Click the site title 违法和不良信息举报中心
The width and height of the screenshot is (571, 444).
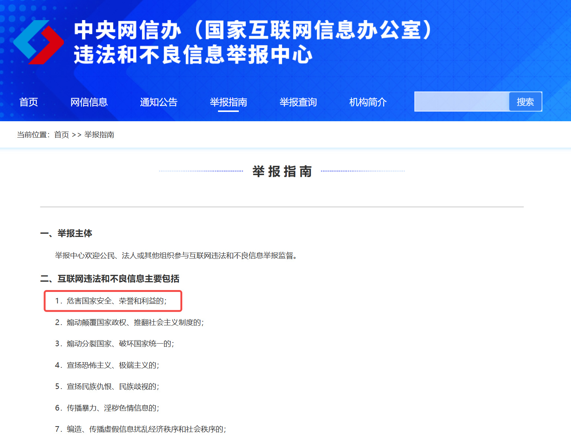(193, 55)
